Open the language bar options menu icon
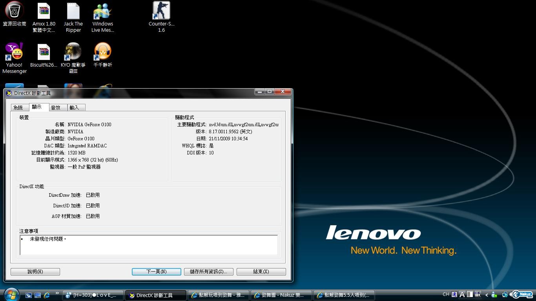 pos(478,294)
